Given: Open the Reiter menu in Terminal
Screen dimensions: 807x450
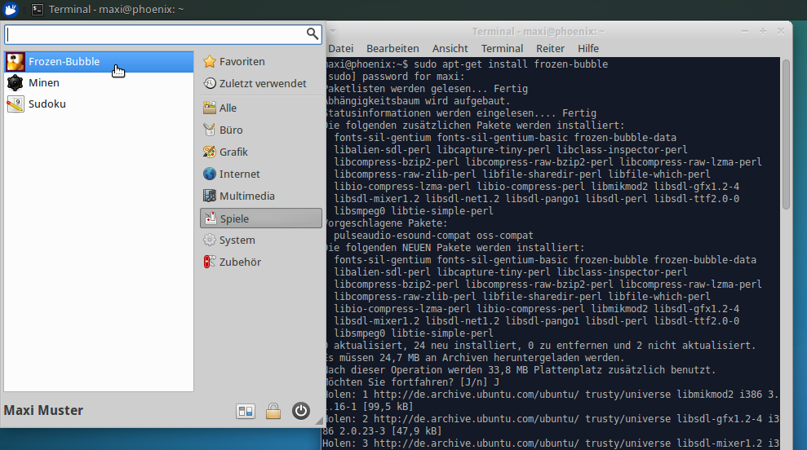Looking at the screenshot, I should click(x=550, y=48).
